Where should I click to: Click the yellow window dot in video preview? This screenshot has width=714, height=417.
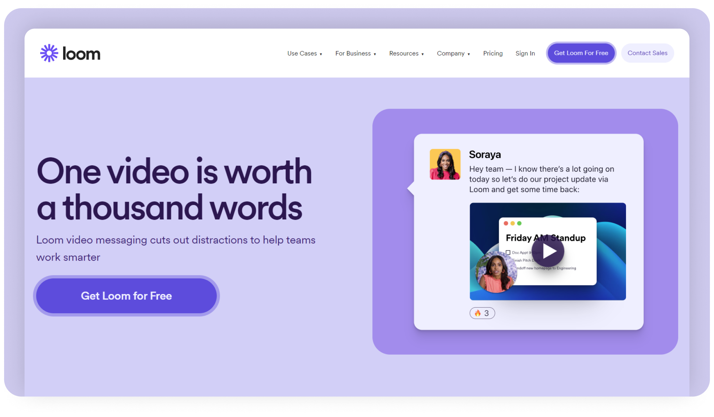512,223
